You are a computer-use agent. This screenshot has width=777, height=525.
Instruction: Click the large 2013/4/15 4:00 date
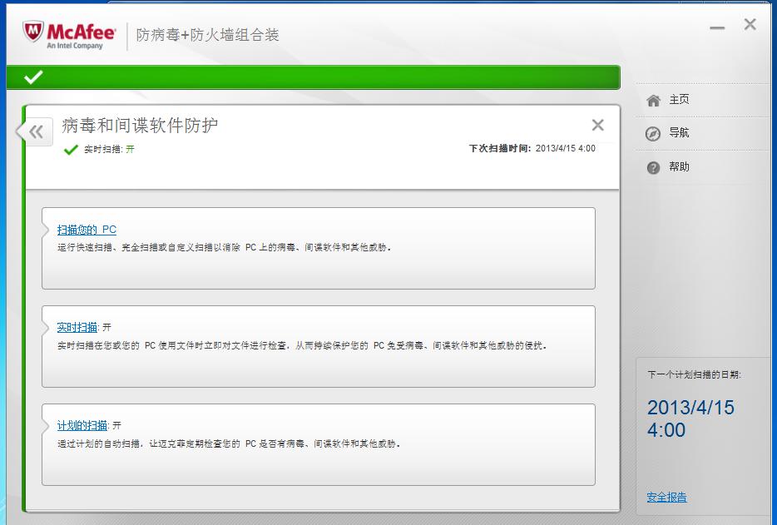690,419
